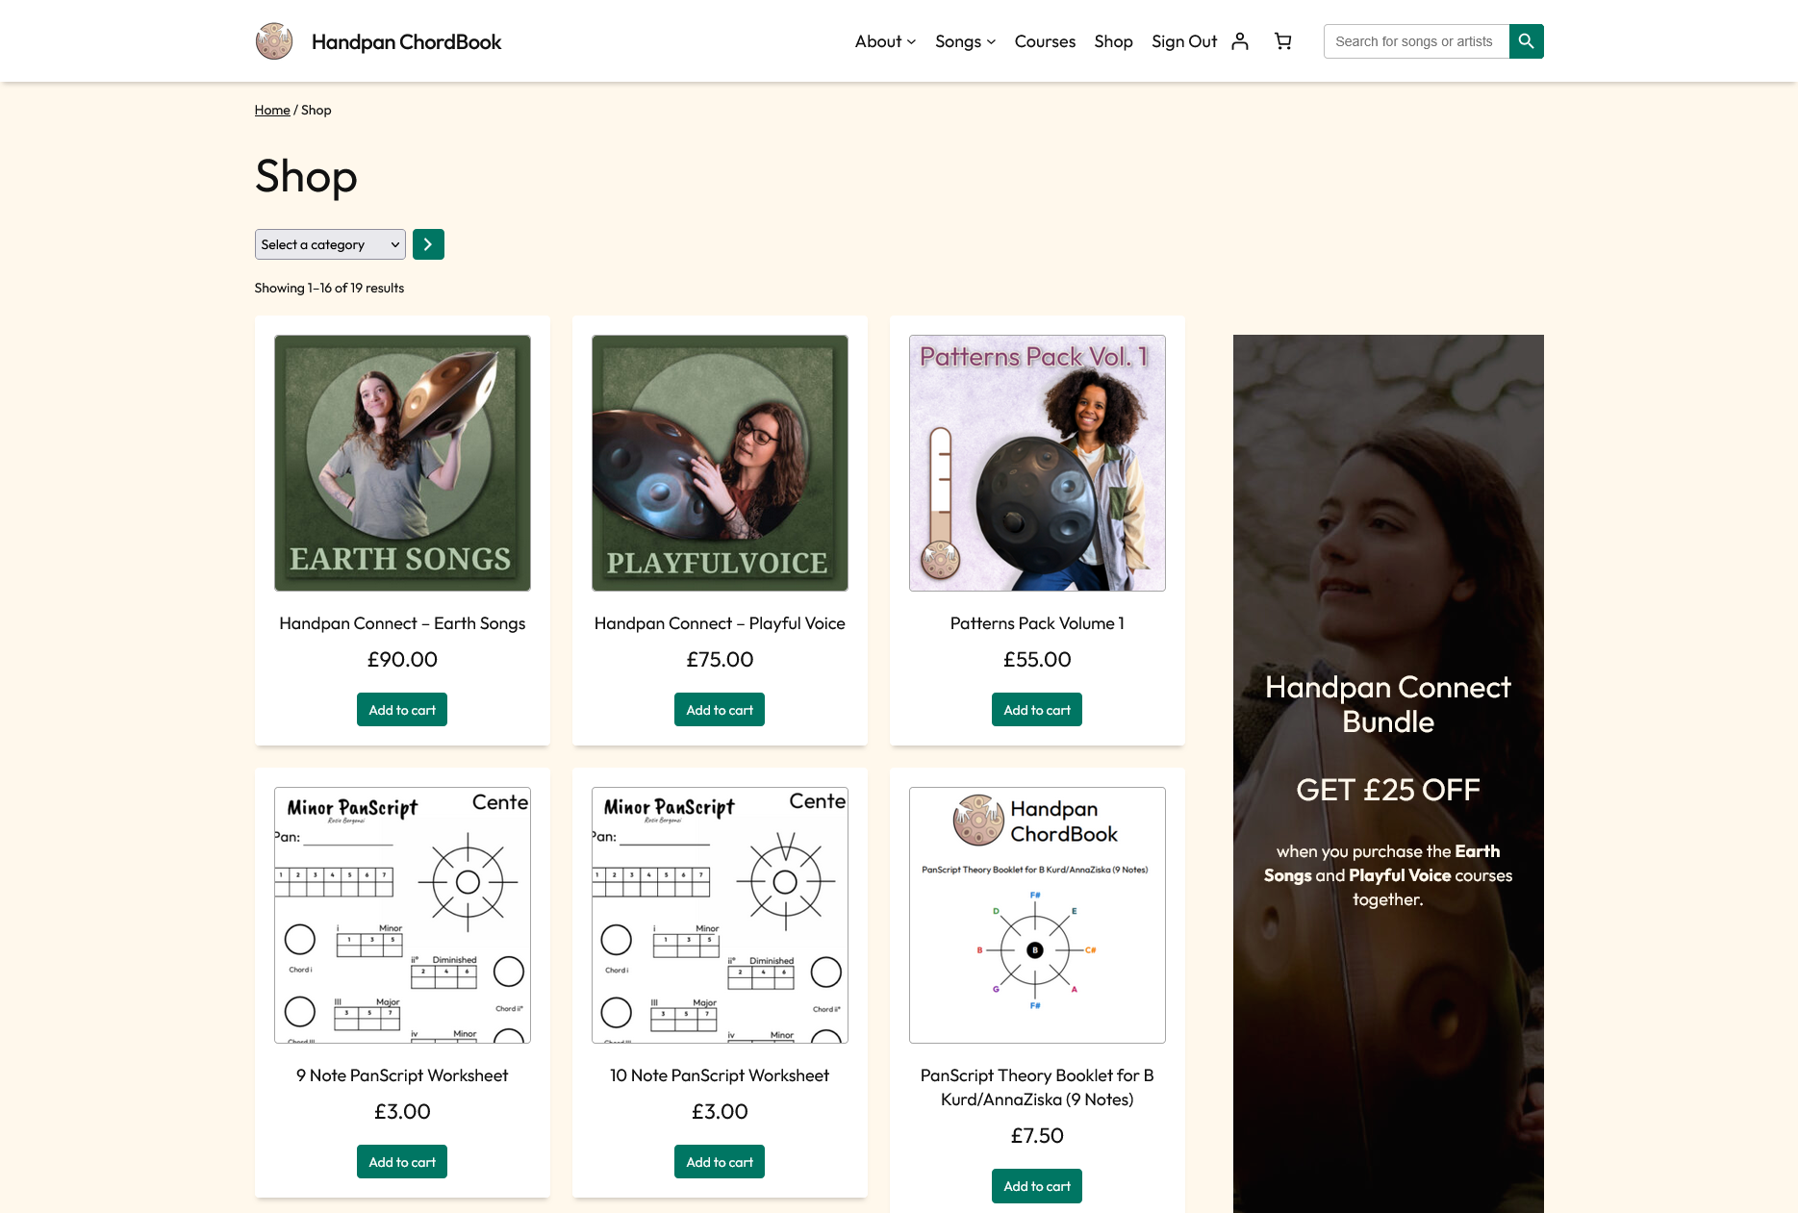This screenshot has height=1213, width=1798.
Task: Open the user account icon
Action: tap(1240, 41)
